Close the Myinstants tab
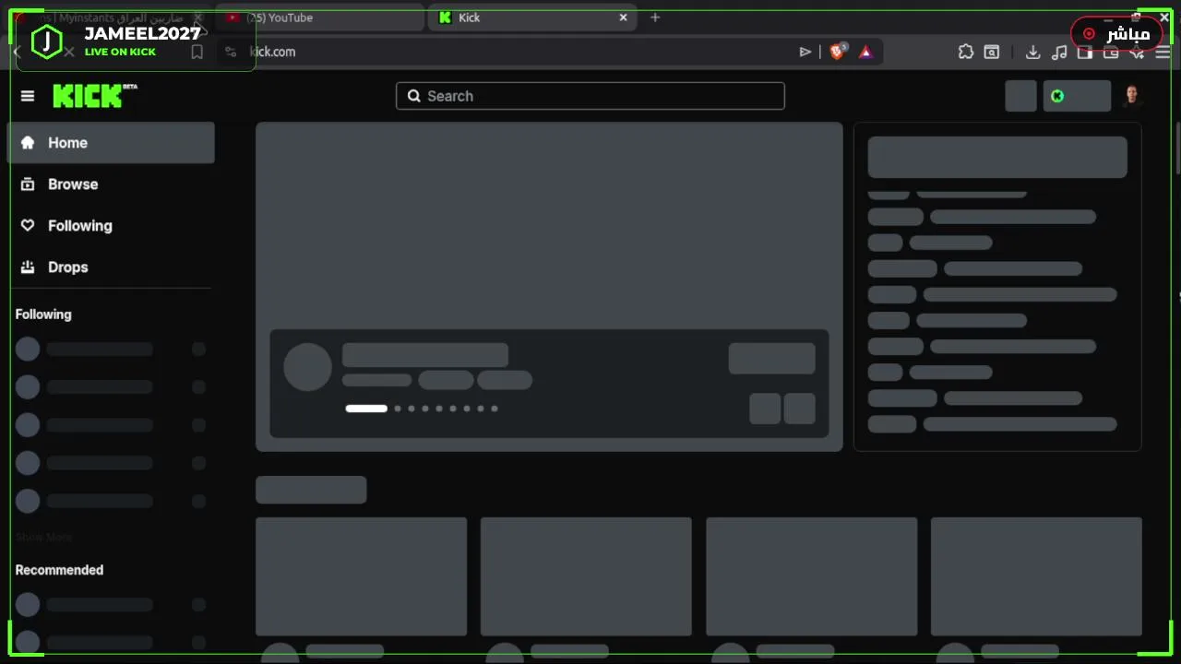The height and width of the screenshot is (664, 1181). click(x=197, y=18)
